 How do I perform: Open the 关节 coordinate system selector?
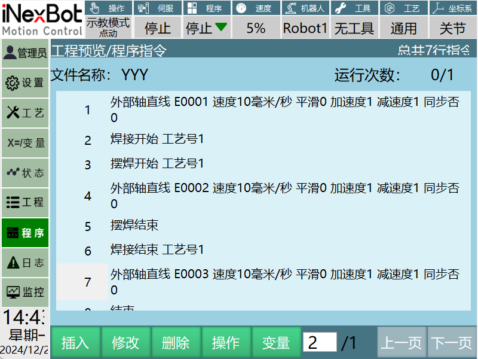click(452, 28)
